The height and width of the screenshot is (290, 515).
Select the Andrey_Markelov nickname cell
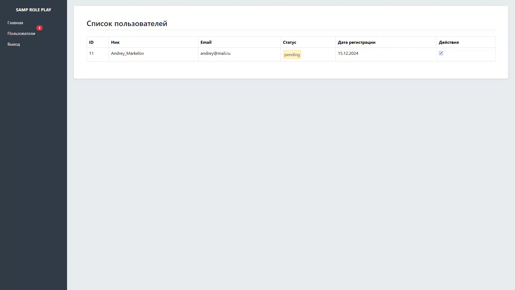(127, 53)
